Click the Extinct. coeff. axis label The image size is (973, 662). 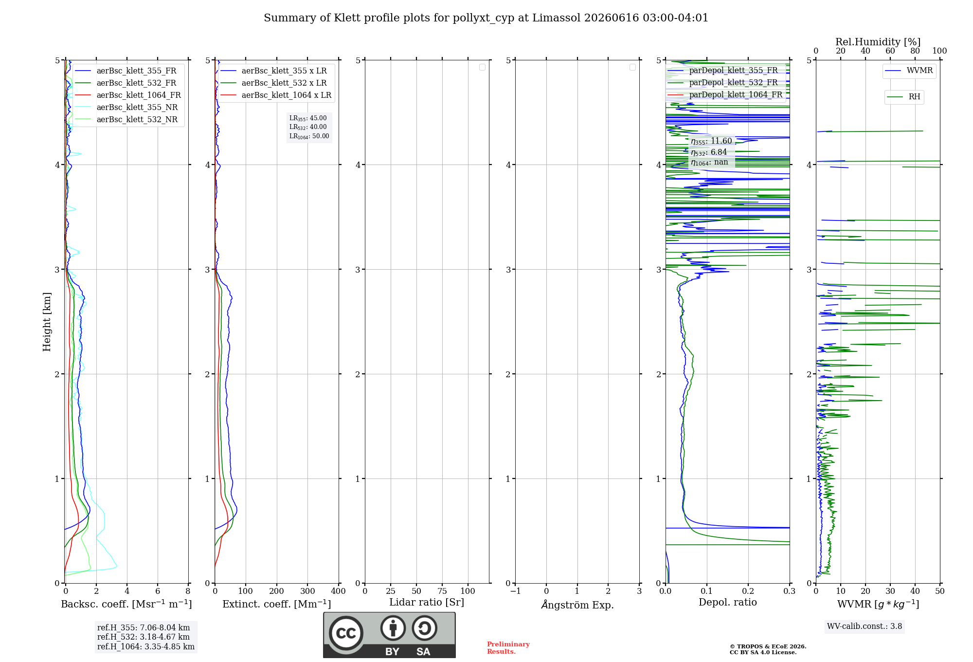pyautogui.click(x=277, y=604)
